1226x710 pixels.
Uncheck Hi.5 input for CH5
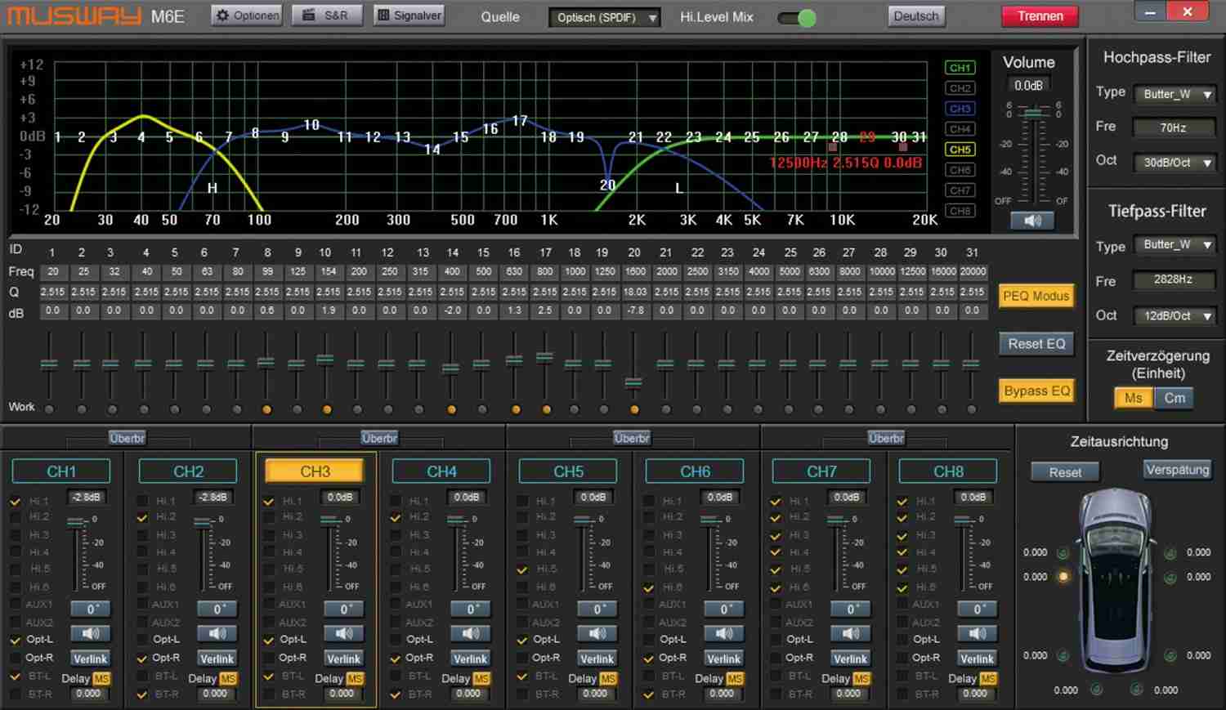[522, 569]
